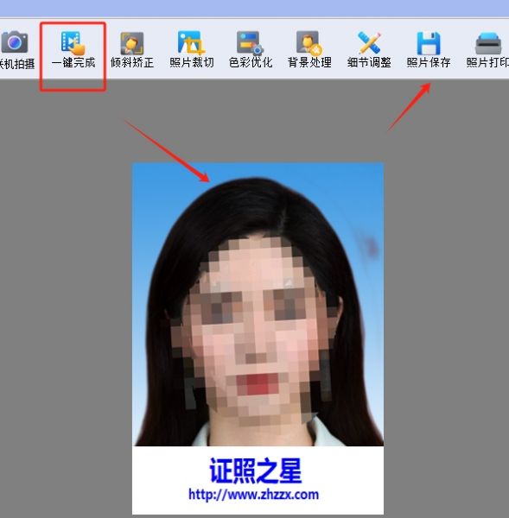Screen dimensions: 509x518
Task: Print the photo with 照片打印
Action: pos(487,49)
